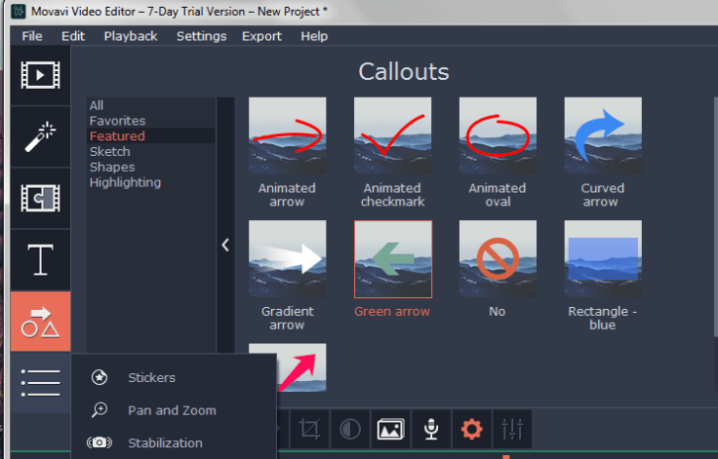Collapse the category list panel arrow

[x=225, y=246]
